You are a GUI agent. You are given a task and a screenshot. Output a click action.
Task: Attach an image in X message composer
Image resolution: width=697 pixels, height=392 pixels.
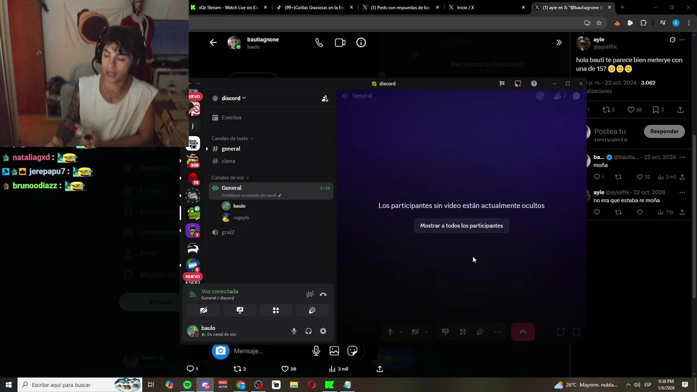click(334, 351)
